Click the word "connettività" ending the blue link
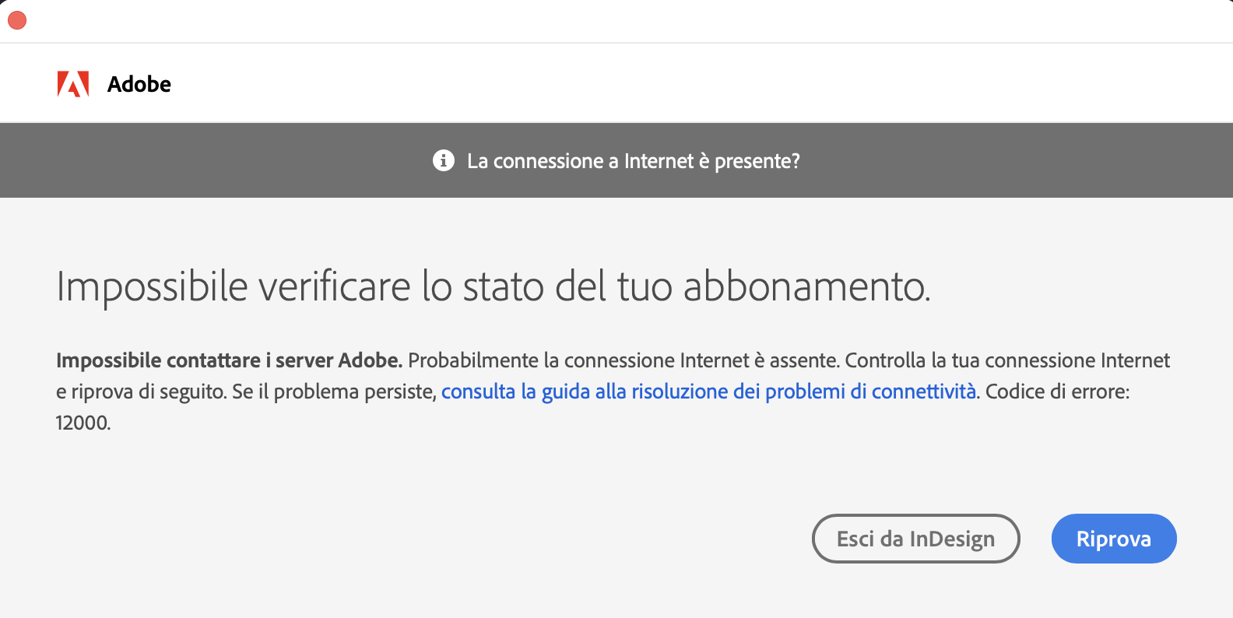Screen dimensions: 1233x618 (x=923, y=392)
